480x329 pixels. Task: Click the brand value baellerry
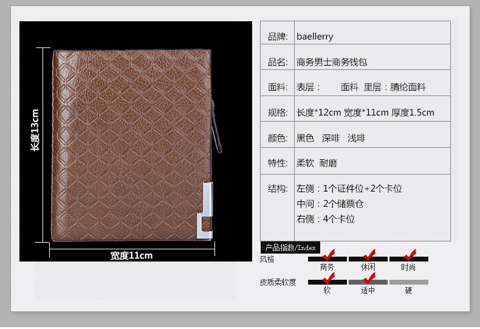pyautogui.click(x=315, y=36)
